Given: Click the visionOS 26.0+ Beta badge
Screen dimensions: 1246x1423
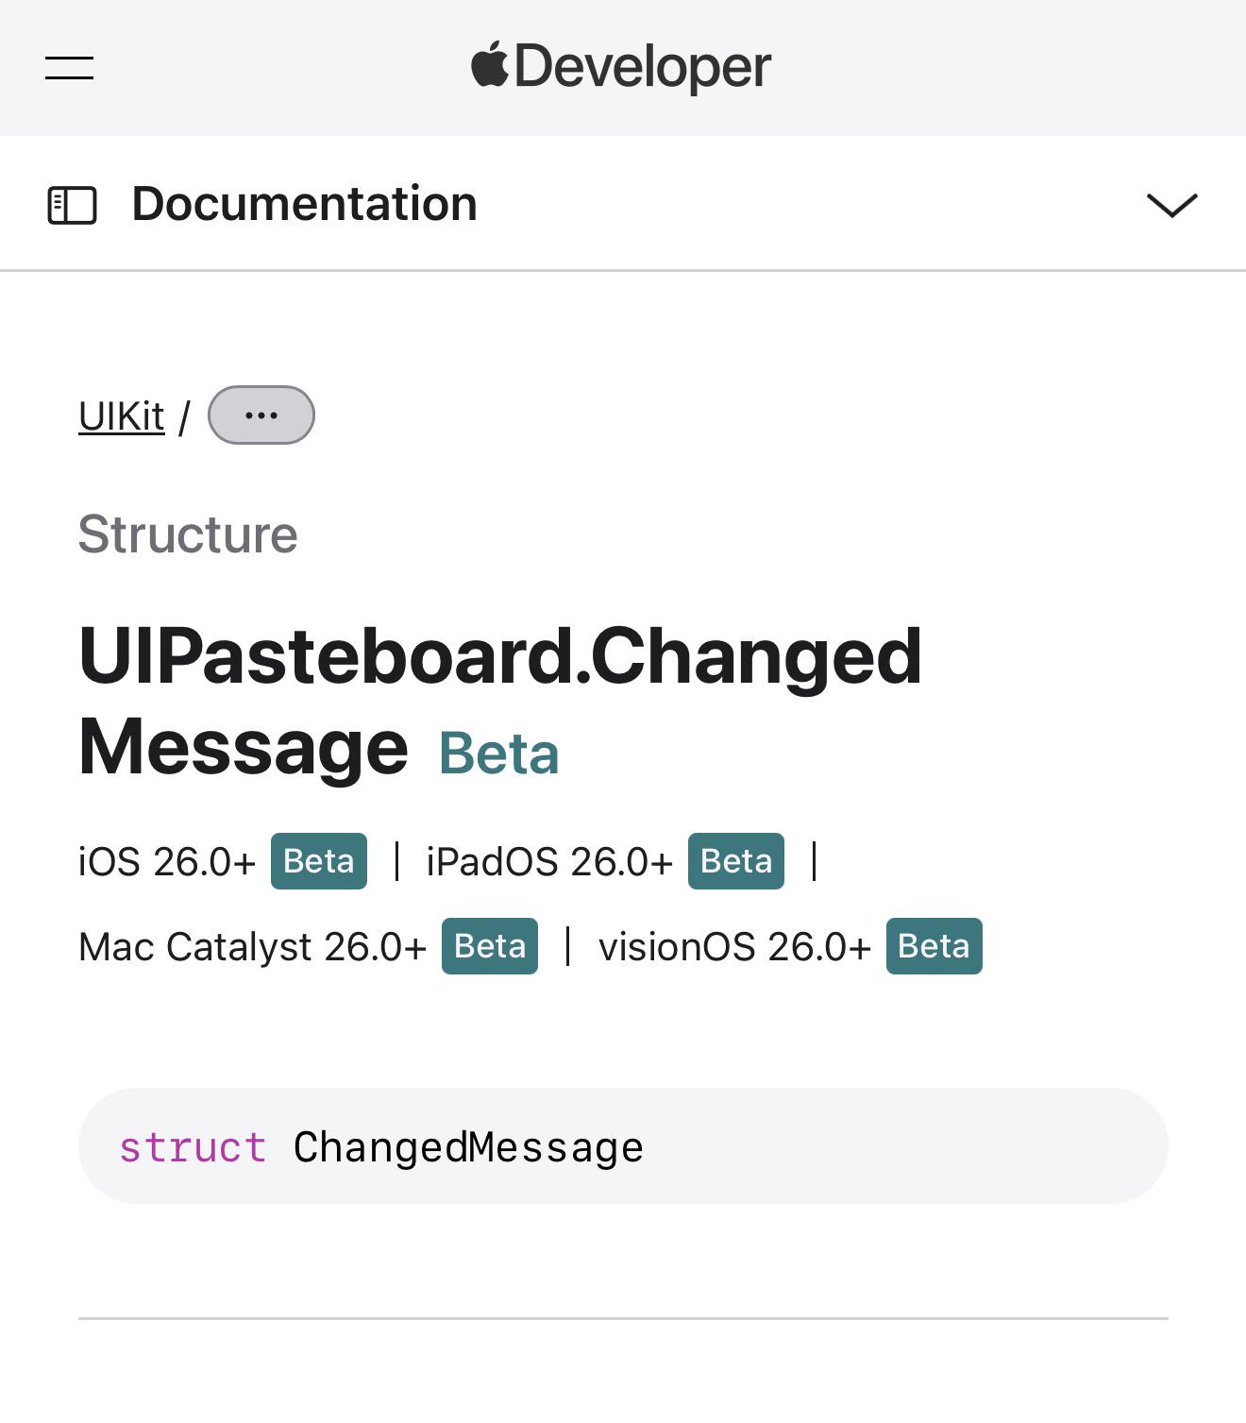Looking at the screenshot, I should (x=934, y=946).
